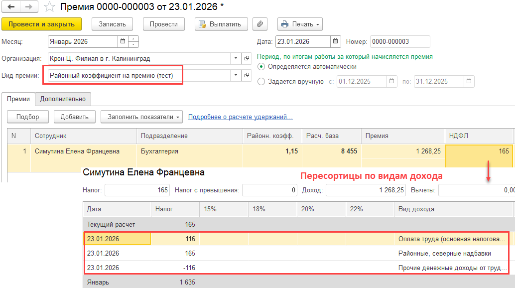
Task: Open Вид премии record with the open-form icon
Action: [247, 76]
